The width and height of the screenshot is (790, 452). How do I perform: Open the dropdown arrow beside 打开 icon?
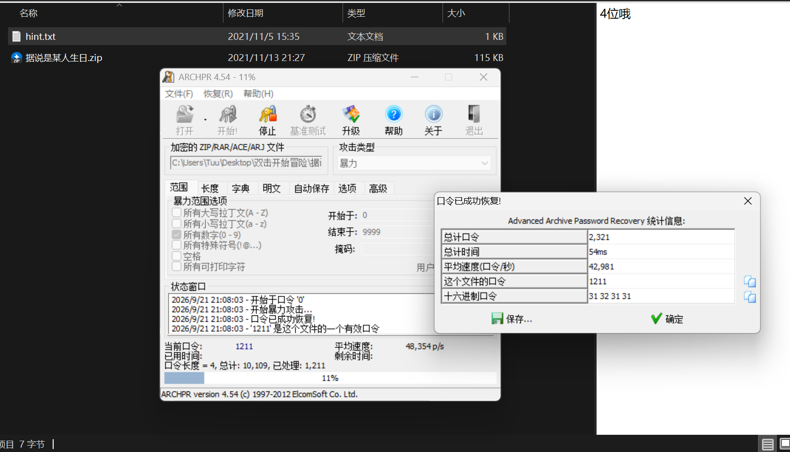(205, 120)
